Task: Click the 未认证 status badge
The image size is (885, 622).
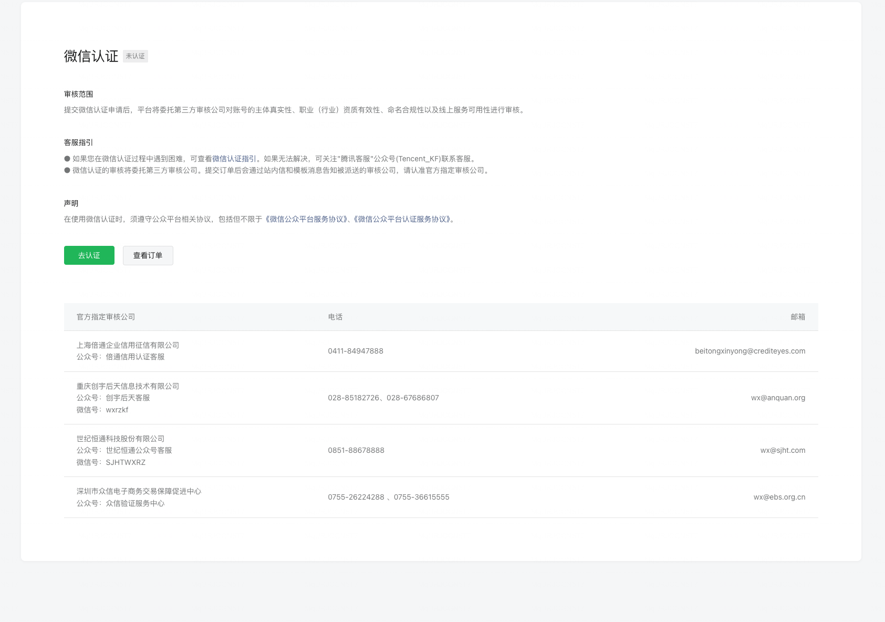Action: (136, 56)
